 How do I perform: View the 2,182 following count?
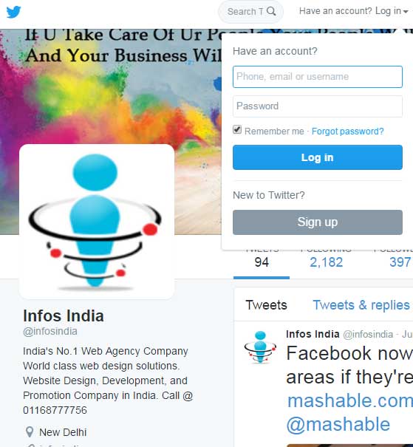tap(326, 262)
